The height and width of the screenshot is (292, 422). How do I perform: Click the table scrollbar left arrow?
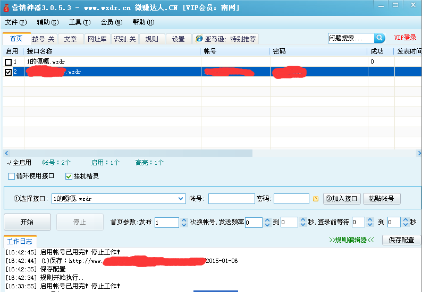7,153
